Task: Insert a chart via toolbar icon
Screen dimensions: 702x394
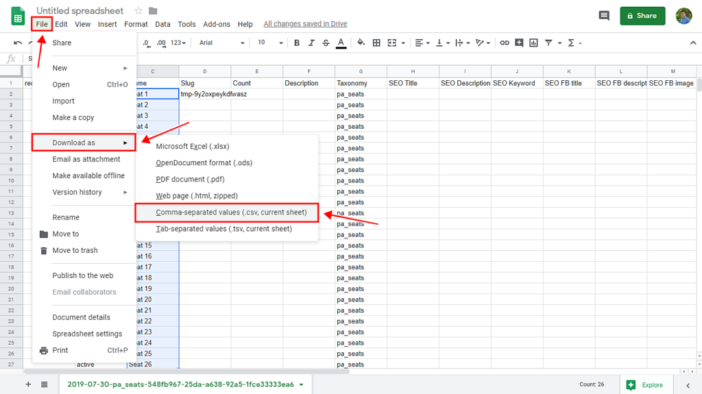Action: pyautogui.click(x=533, y=42)
